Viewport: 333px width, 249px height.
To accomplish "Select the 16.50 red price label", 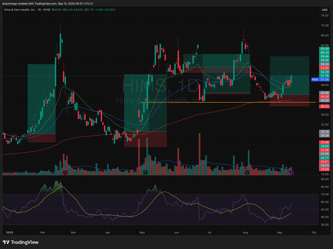I will 325,169.
